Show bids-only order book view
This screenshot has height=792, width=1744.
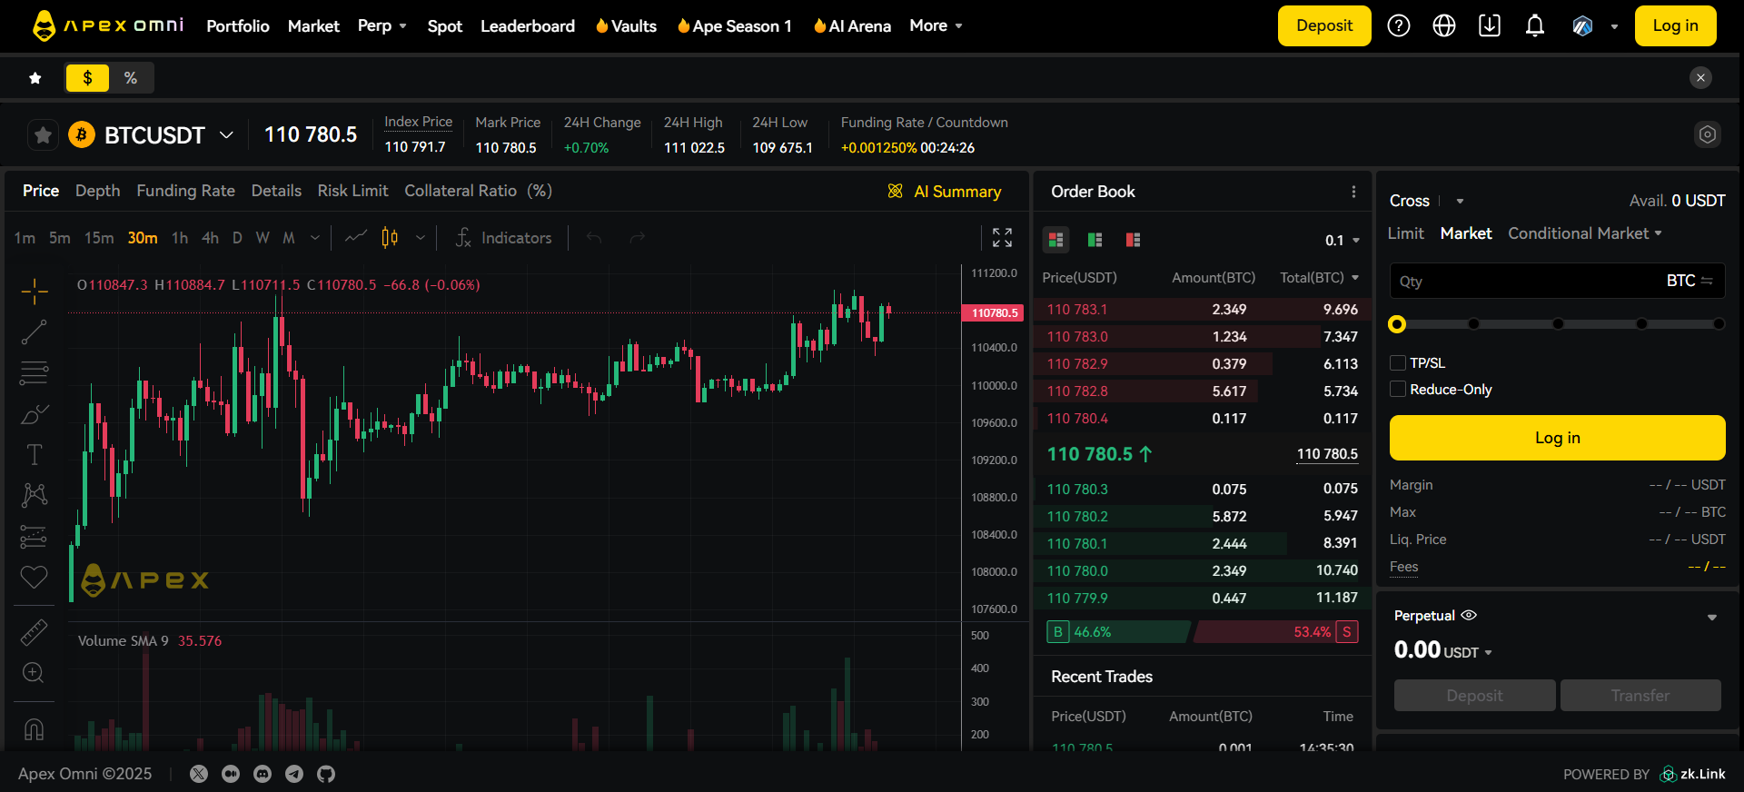click(x=1095, y=240)
